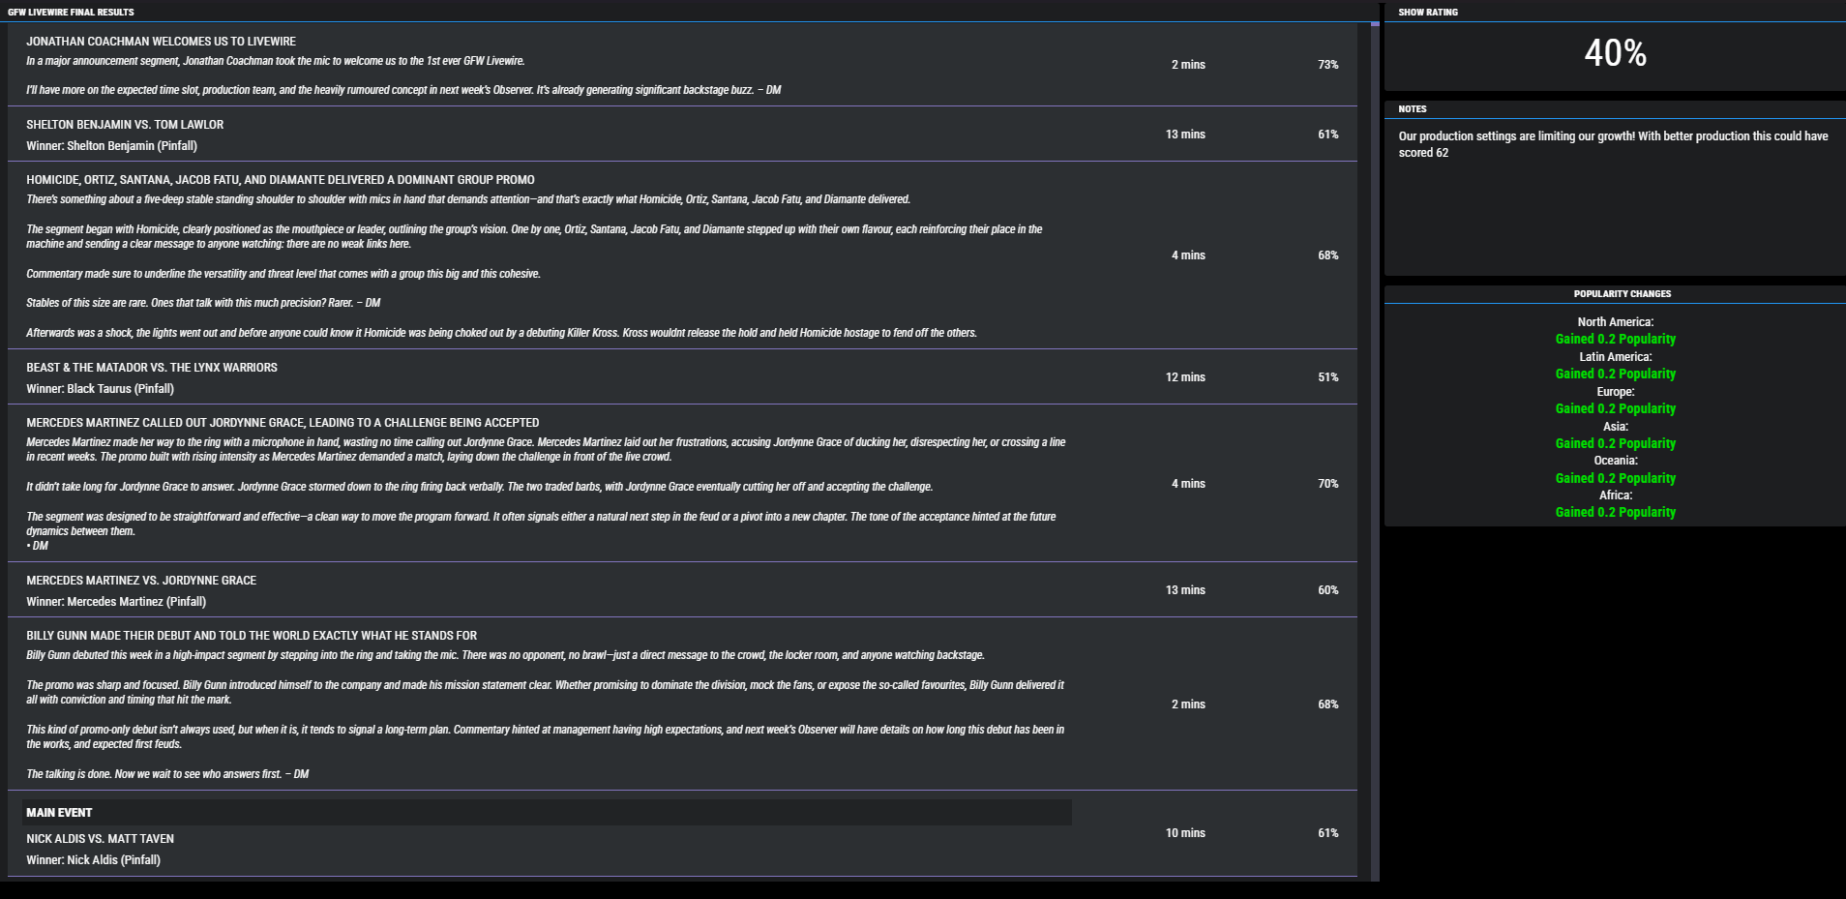Viewport: 1846px width, 899px height.
Task: Open the Homicide, Ortiz, Santana group promo heading
Action: [x=281, y=180]
